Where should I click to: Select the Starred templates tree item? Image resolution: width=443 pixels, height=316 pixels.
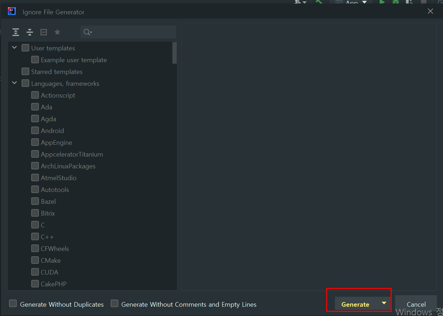[57, 72]
